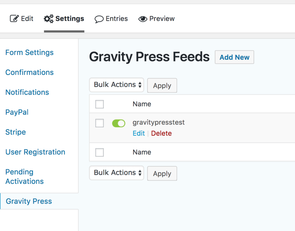Click the Name column footer label

pyautogui.click(x=142, y=152)
